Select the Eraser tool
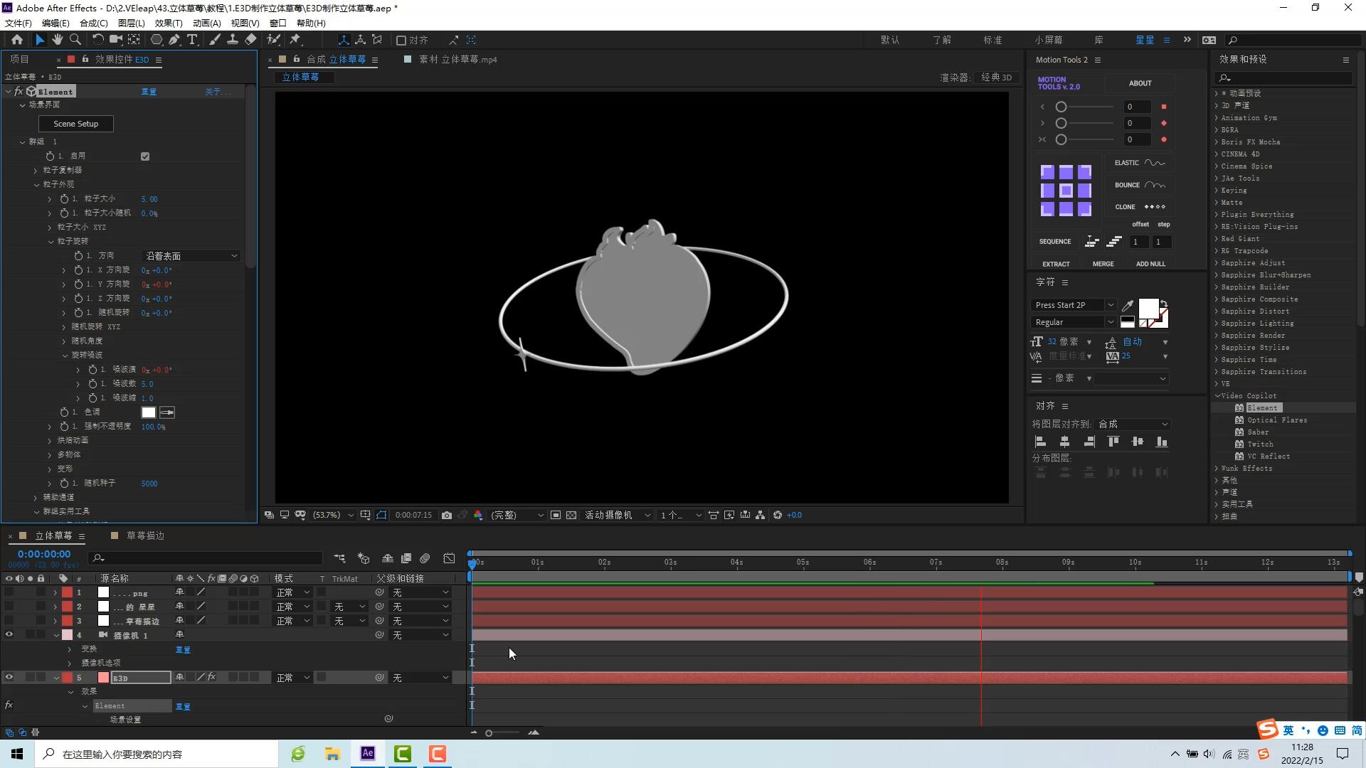This screenshot has width=1366, height=768. [250, 40]
